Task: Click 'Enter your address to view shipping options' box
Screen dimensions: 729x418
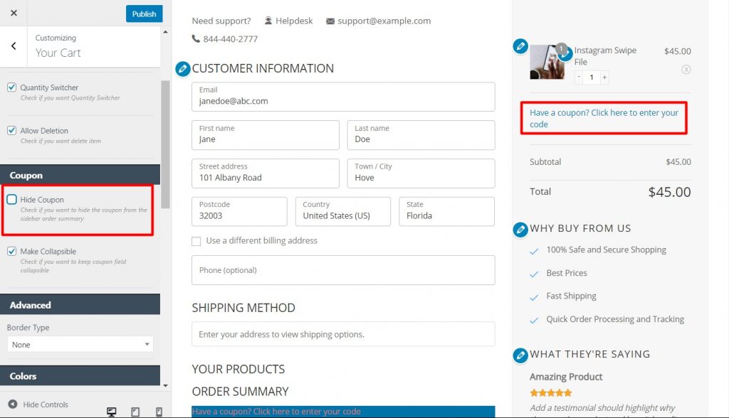Action: 343,334
